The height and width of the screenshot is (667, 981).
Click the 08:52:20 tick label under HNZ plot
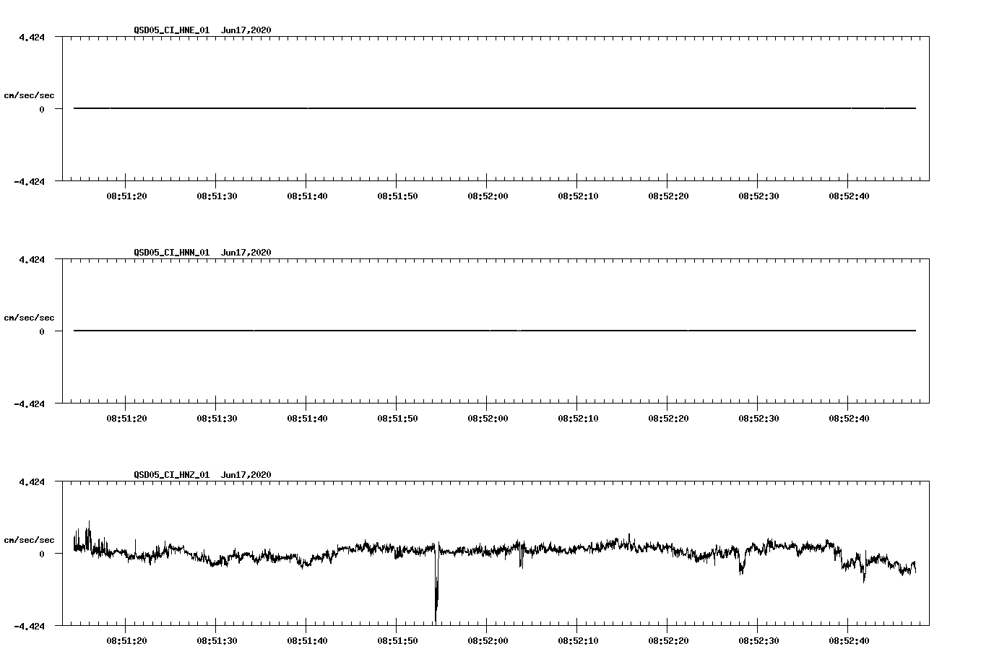(668, 641)
